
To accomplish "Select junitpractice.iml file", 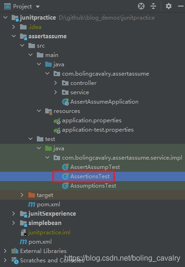I will tap(49, 232).
